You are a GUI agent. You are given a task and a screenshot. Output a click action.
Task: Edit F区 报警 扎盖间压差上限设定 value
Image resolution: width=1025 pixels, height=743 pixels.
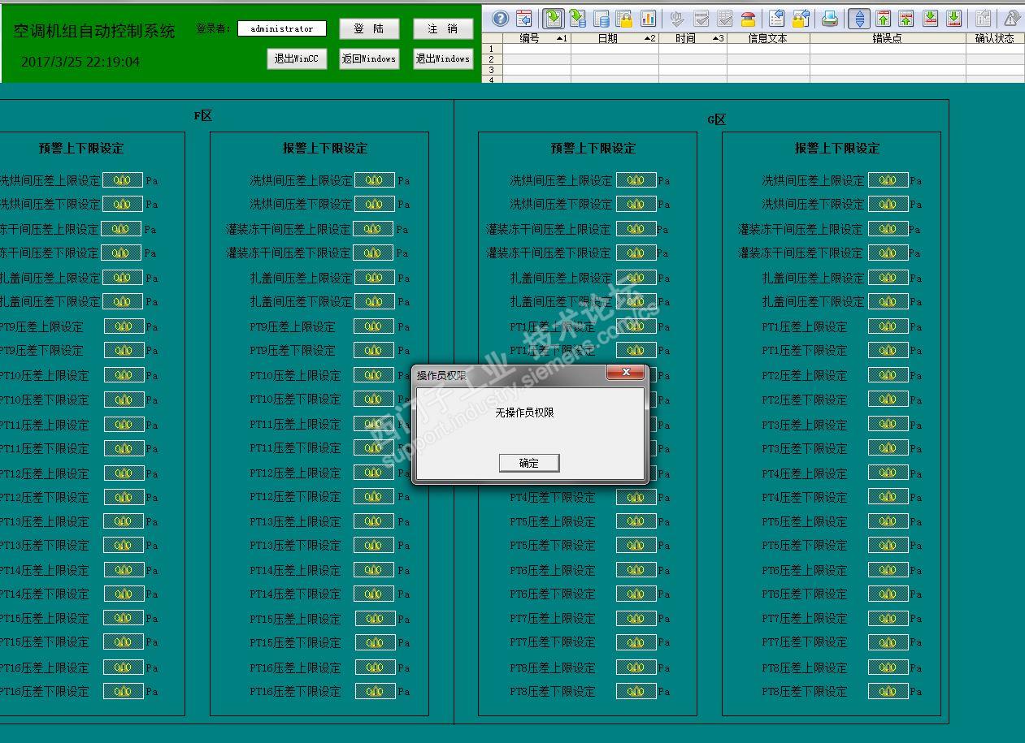tap(374, 278)
